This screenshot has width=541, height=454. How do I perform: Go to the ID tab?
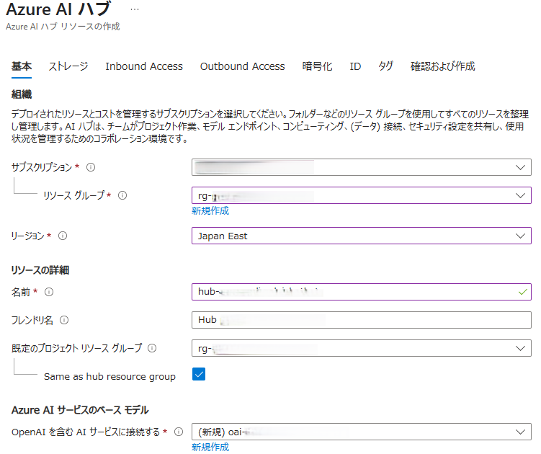tap(355, 66)
